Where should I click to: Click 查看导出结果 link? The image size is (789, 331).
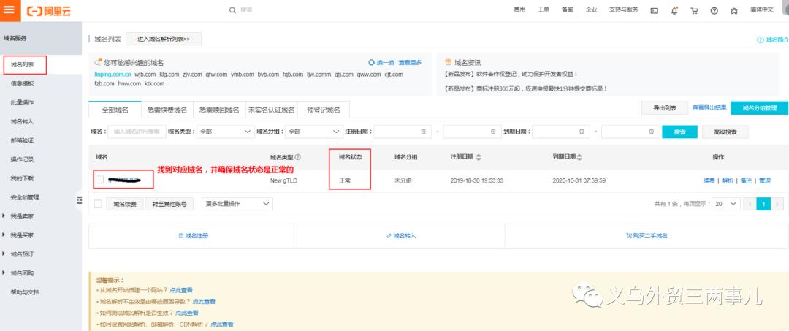coord(709,107)
